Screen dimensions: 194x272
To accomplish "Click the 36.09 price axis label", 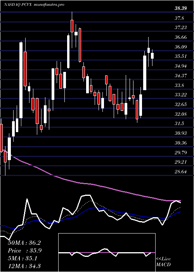I will coord(180,47).
